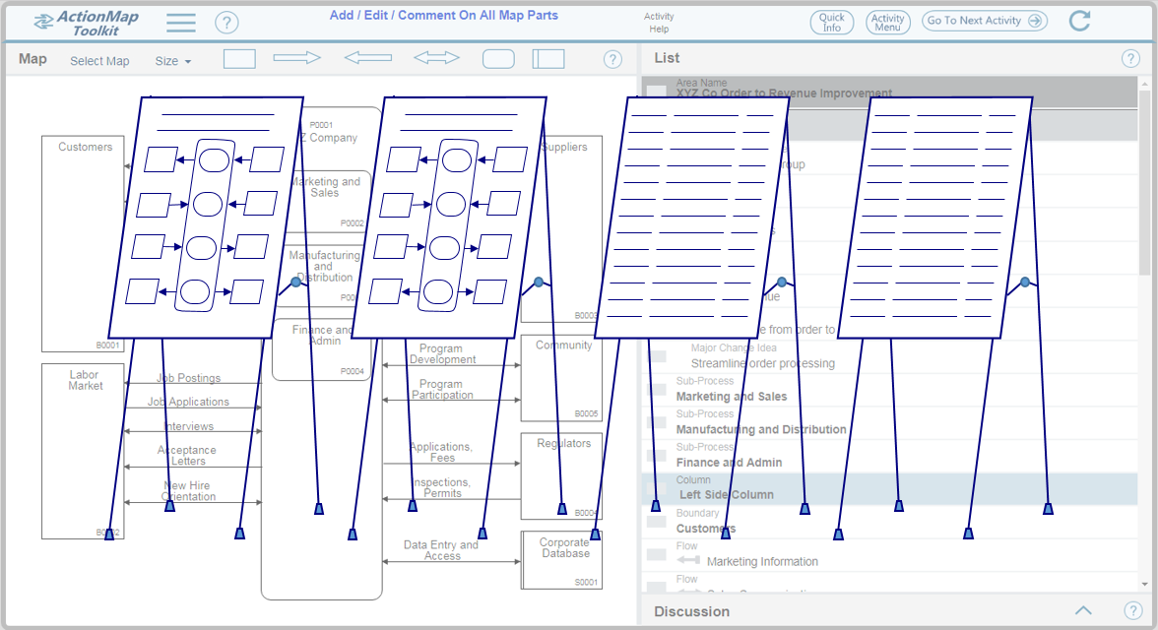Click Select Map in the map toolbar
Viewport: 1158px width, 630px height.
(99, 61)
